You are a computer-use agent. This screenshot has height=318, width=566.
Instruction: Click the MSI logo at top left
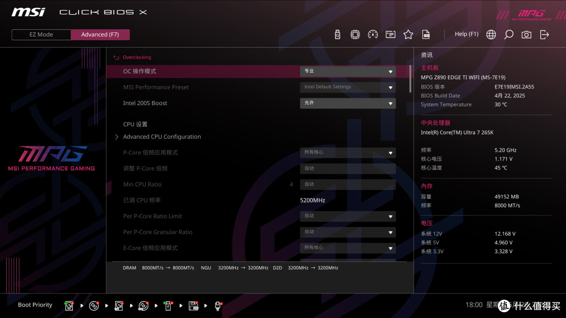(28, 12)
